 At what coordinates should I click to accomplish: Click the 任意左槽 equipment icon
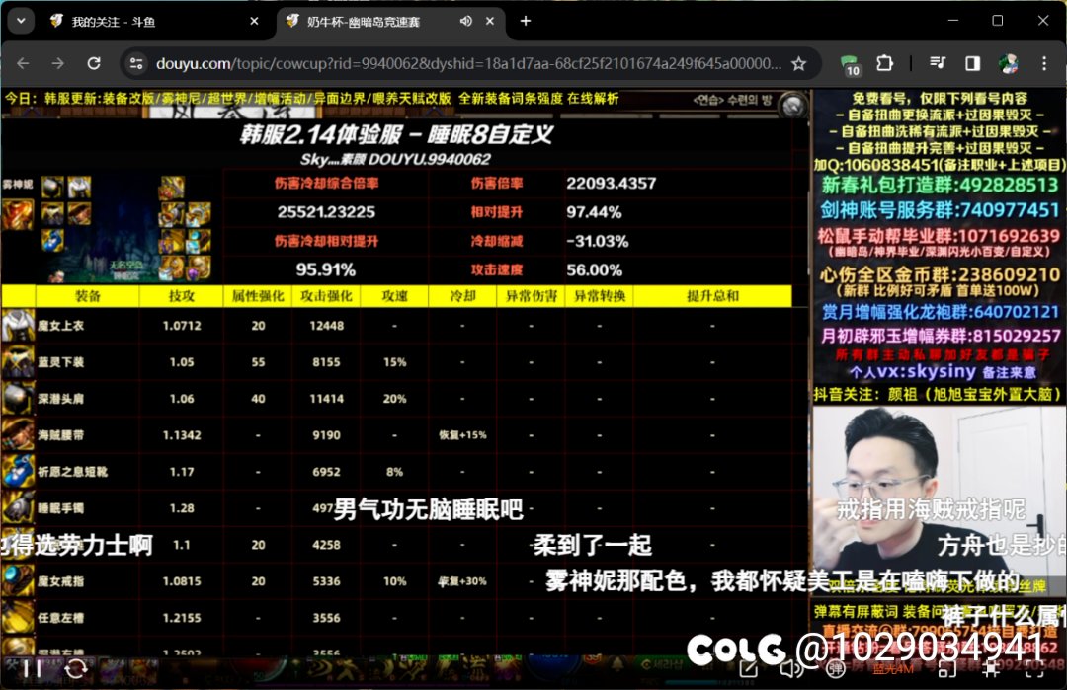point(18,617)
